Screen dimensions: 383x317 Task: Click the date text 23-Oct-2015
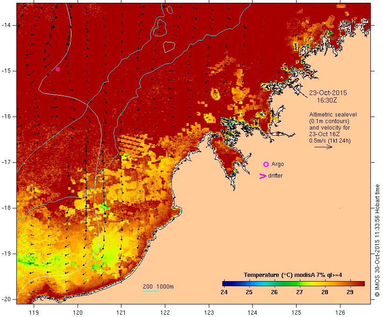point(328,93)
